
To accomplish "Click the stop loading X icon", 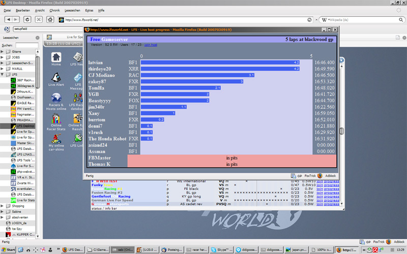I will pos(39,19).
